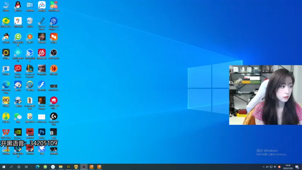Open the red Riot fist icon
Viewport: 302px width, 170px height.
pyautogui.click(x=54, y=103)
